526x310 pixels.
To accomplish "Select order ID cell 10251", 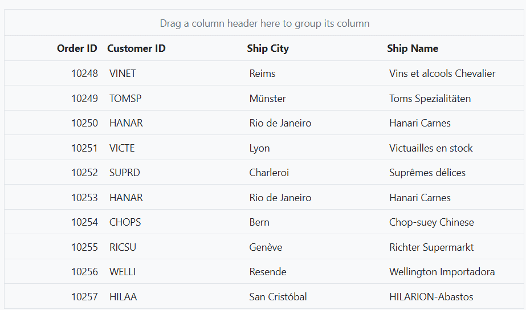I will pos(84,148).
